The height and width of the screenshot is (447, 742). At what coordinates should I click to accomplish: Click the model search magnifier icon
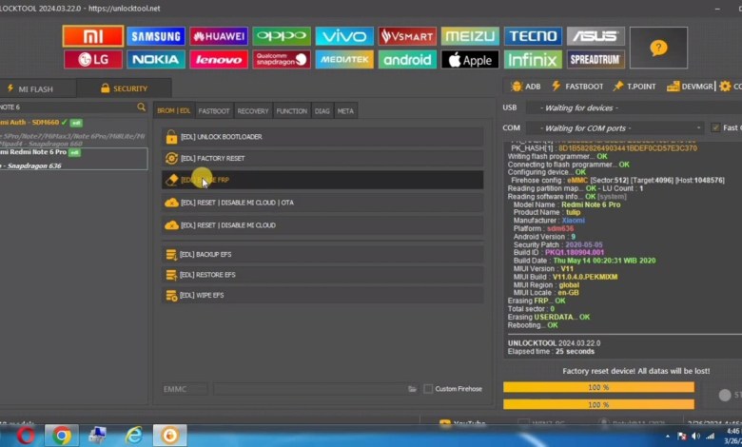pyautogui.click(x=142, y=107)
